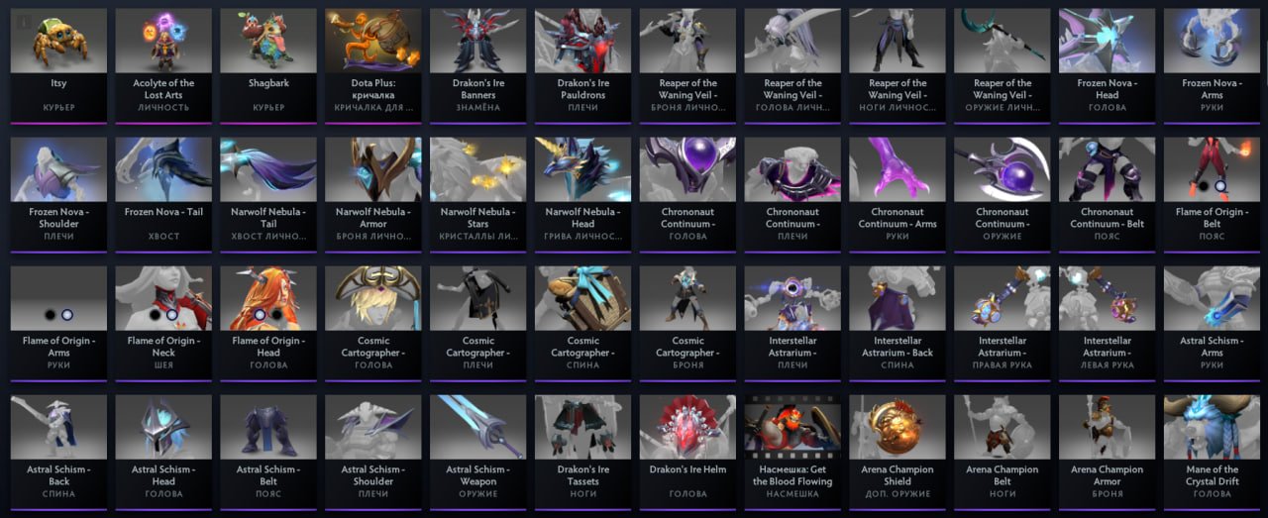Click Flame of Origin - Head item
This screenshot has height=518, width=1268.
[268, 323]
